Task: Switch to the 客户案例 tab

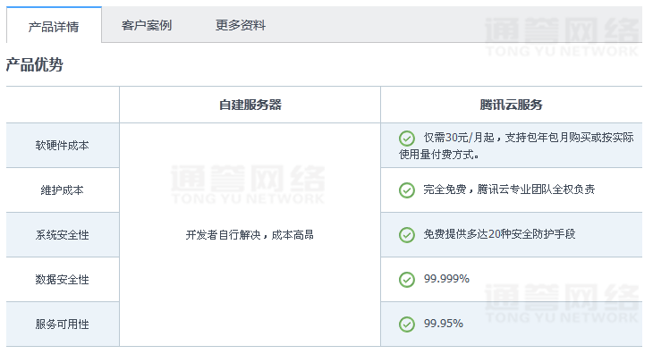Action: 147,25
